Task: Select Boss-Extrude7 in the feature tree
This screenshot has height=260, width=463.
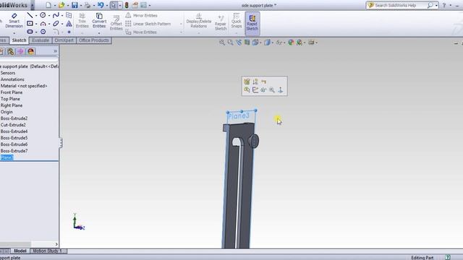Action: pyautogui.click(x=14, y=151)
